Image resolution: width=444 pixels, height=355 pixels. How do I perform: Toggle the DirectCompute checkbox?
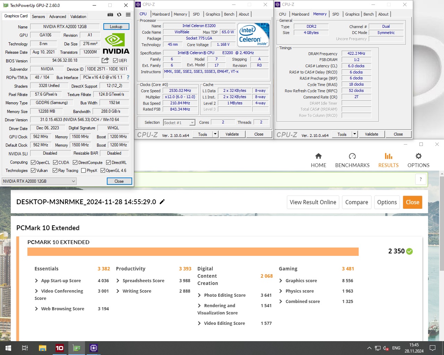pos(75,162)
